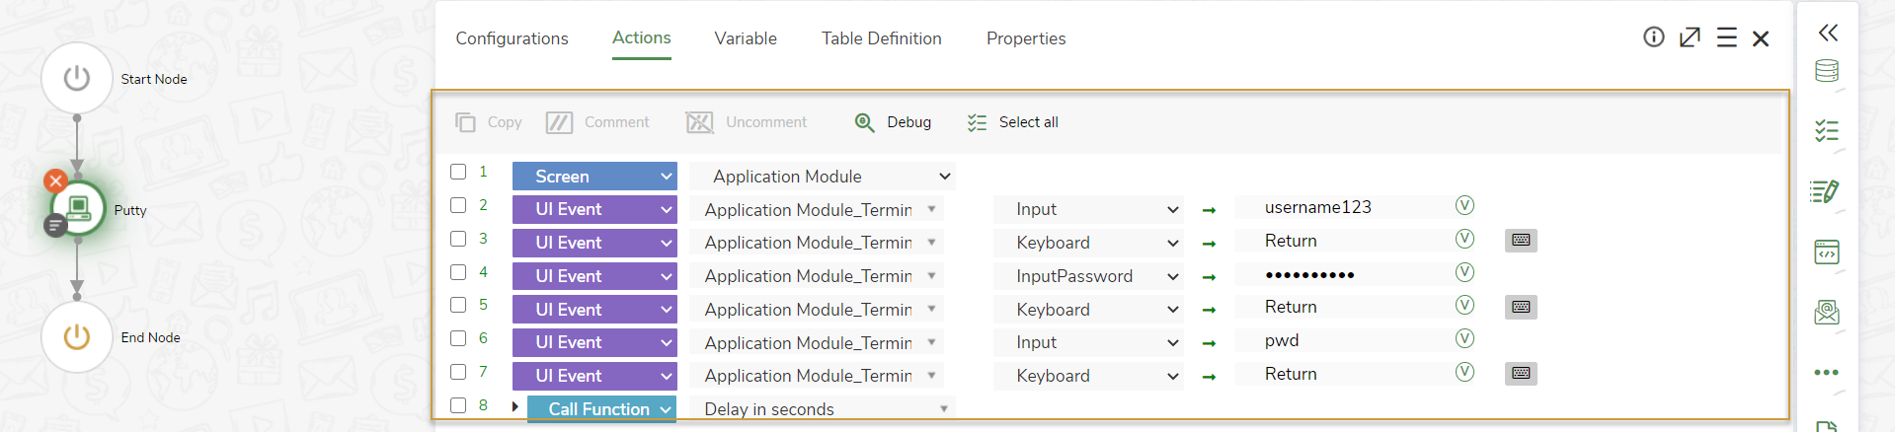Screen dimensions: 1895x432
Task: Click the keyboard icon on row 3
Action: [1521, 241]
